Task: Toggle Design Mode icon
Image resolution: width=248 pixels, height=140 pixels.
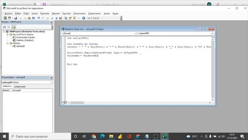Action: [x=60, y=18]
